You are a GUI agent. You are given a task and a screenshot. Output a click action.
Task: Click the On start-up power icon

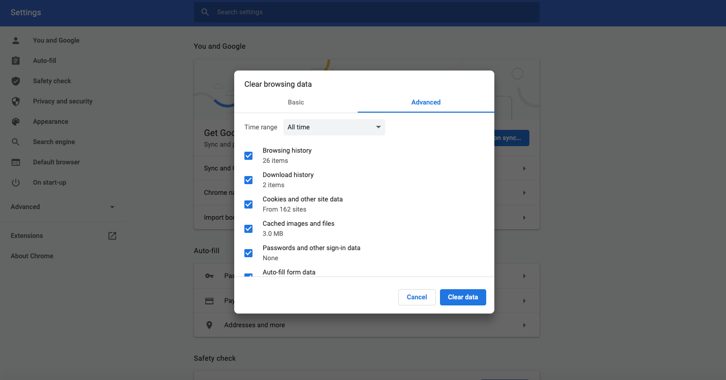point(16,183)
